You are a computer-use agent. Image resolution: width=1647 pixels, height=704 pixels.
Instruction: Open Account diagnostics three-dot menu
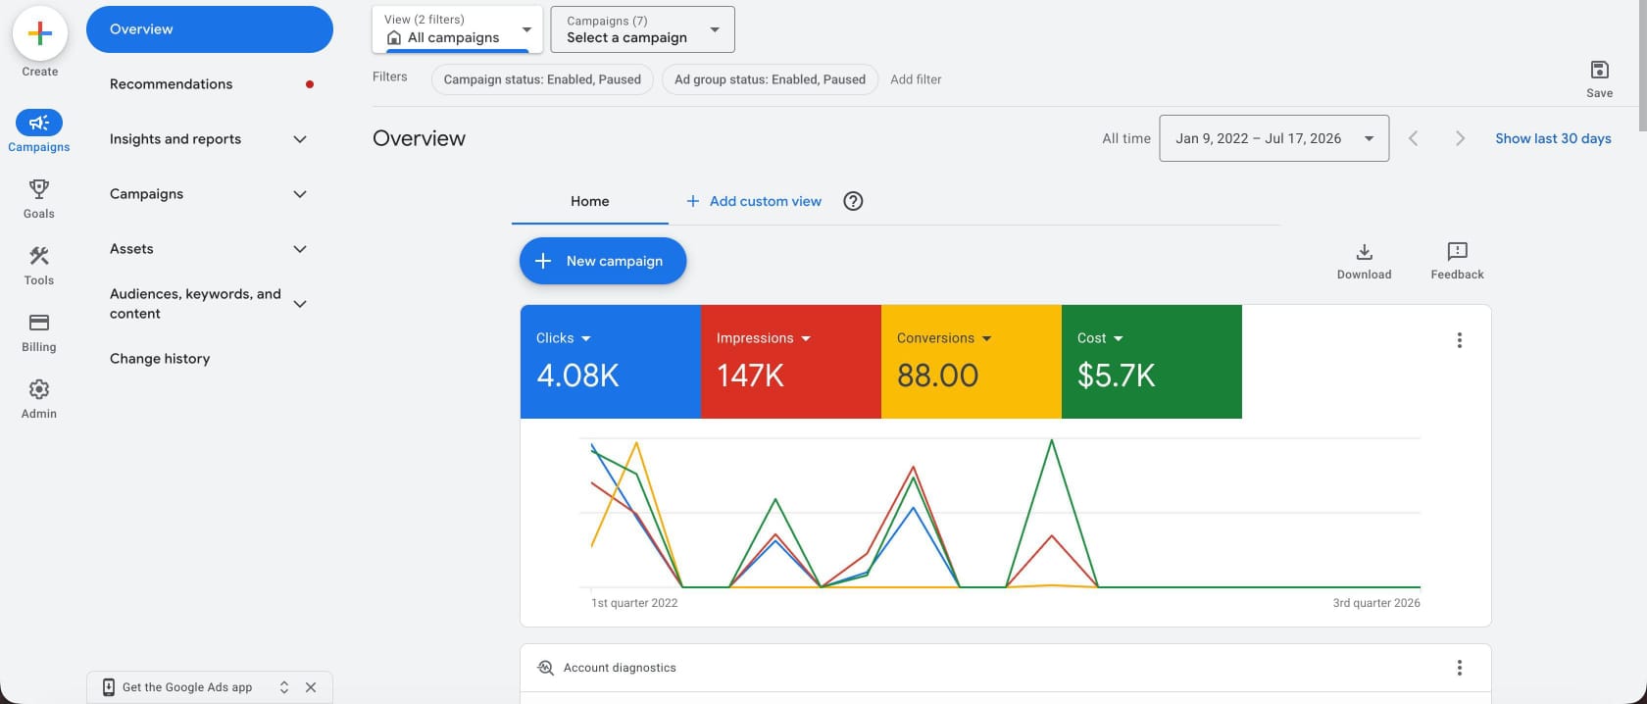pos(1459,668)
